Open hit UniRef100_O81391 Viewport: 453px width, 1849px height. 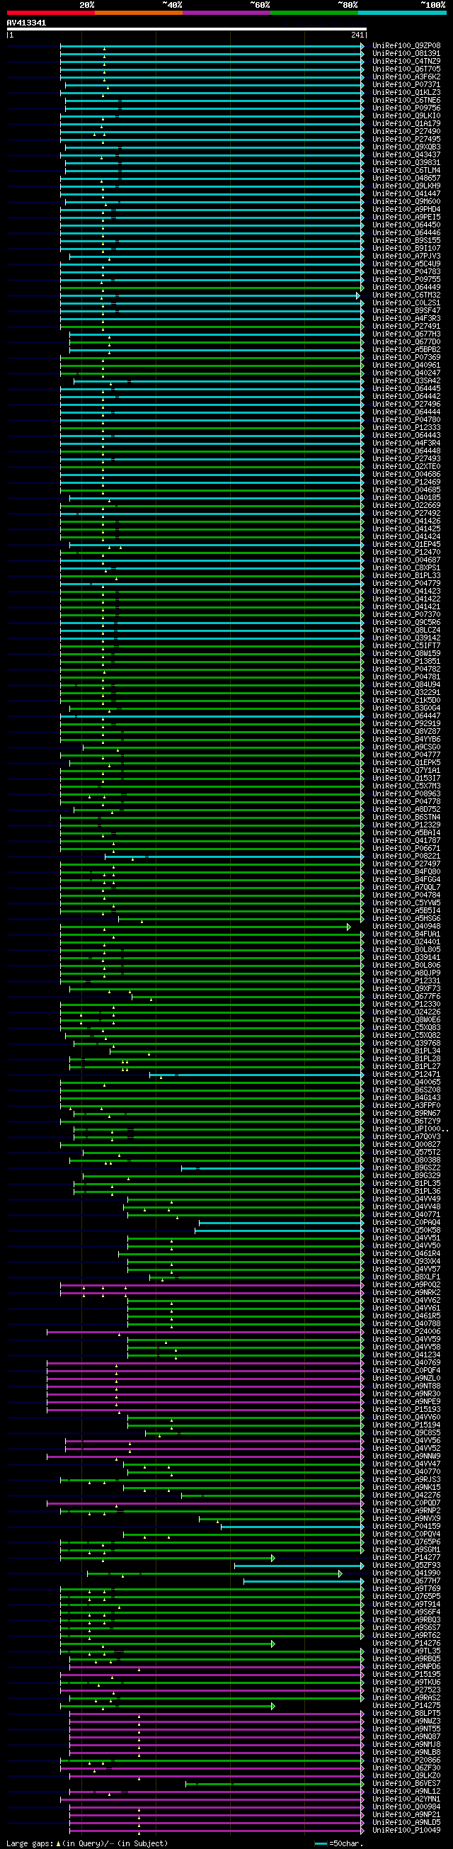pyautogui.click(x=406, y=54)
